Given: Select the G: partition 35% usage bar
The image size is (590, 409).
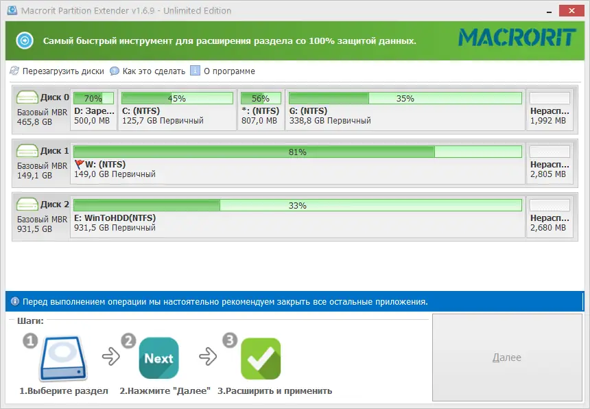Looking at the screenshot, I should (405, 98).
